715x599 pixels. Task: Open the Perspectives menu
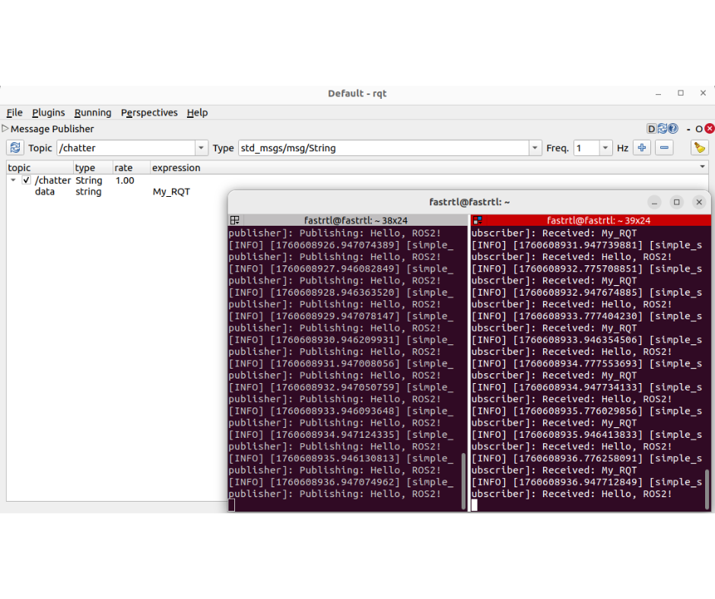pyautogui.click(x=149, y=113)
